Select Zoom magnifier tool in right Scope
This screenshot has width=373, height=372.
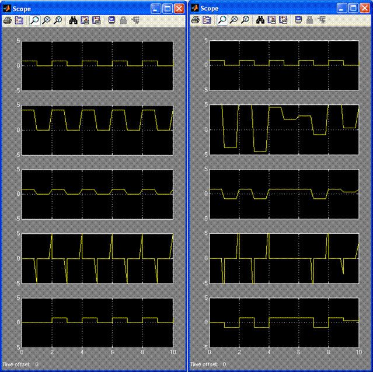pos(222,20)
